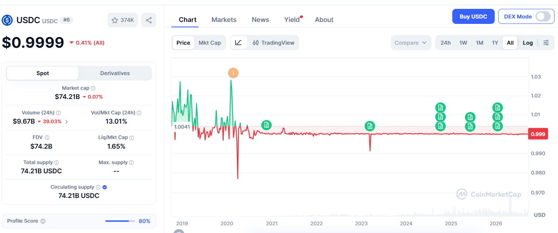Image resolution: width=558 pixels, height=233 pixels.
Task: Open the Compare dropdown
Action: [x=411, y=43]
